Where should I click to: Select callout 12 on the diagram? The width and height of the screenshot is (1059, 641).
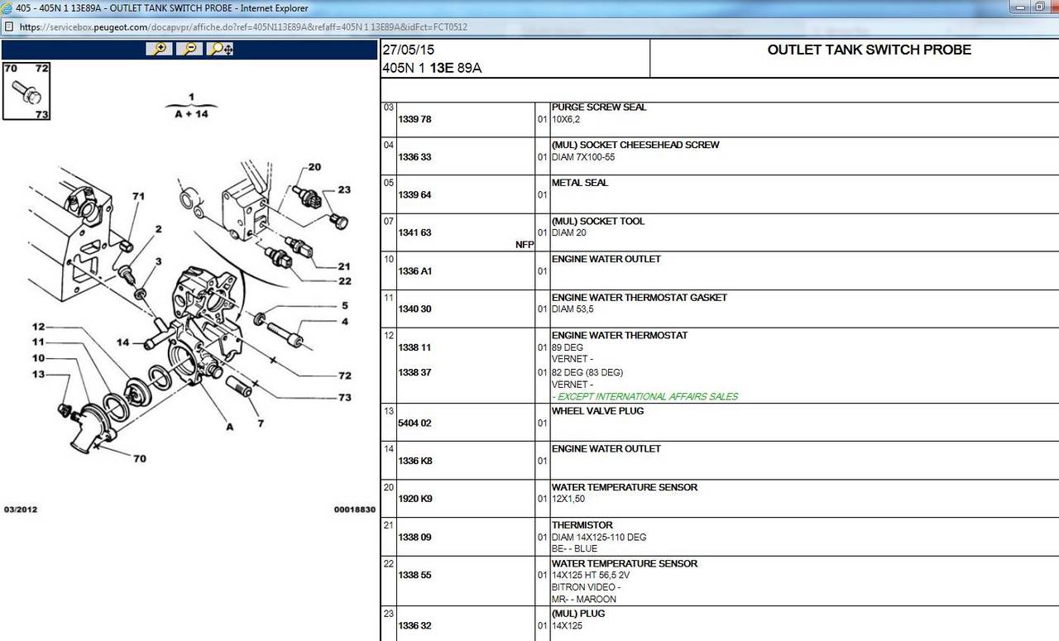[x=39, y=327]
